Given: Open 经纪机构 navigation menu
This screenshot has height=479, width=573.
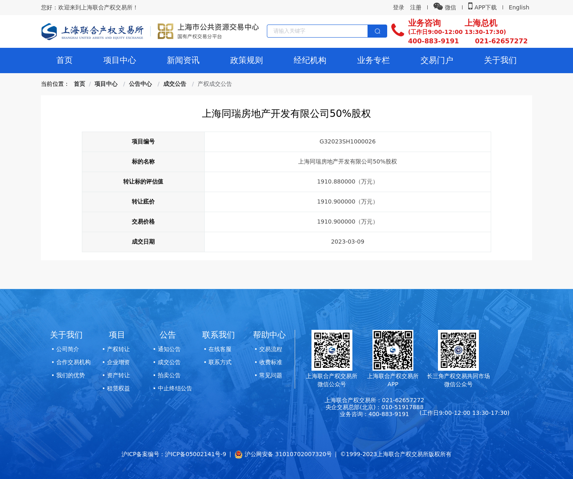Looking at the screenshot, I should click(x=310, y=60).
